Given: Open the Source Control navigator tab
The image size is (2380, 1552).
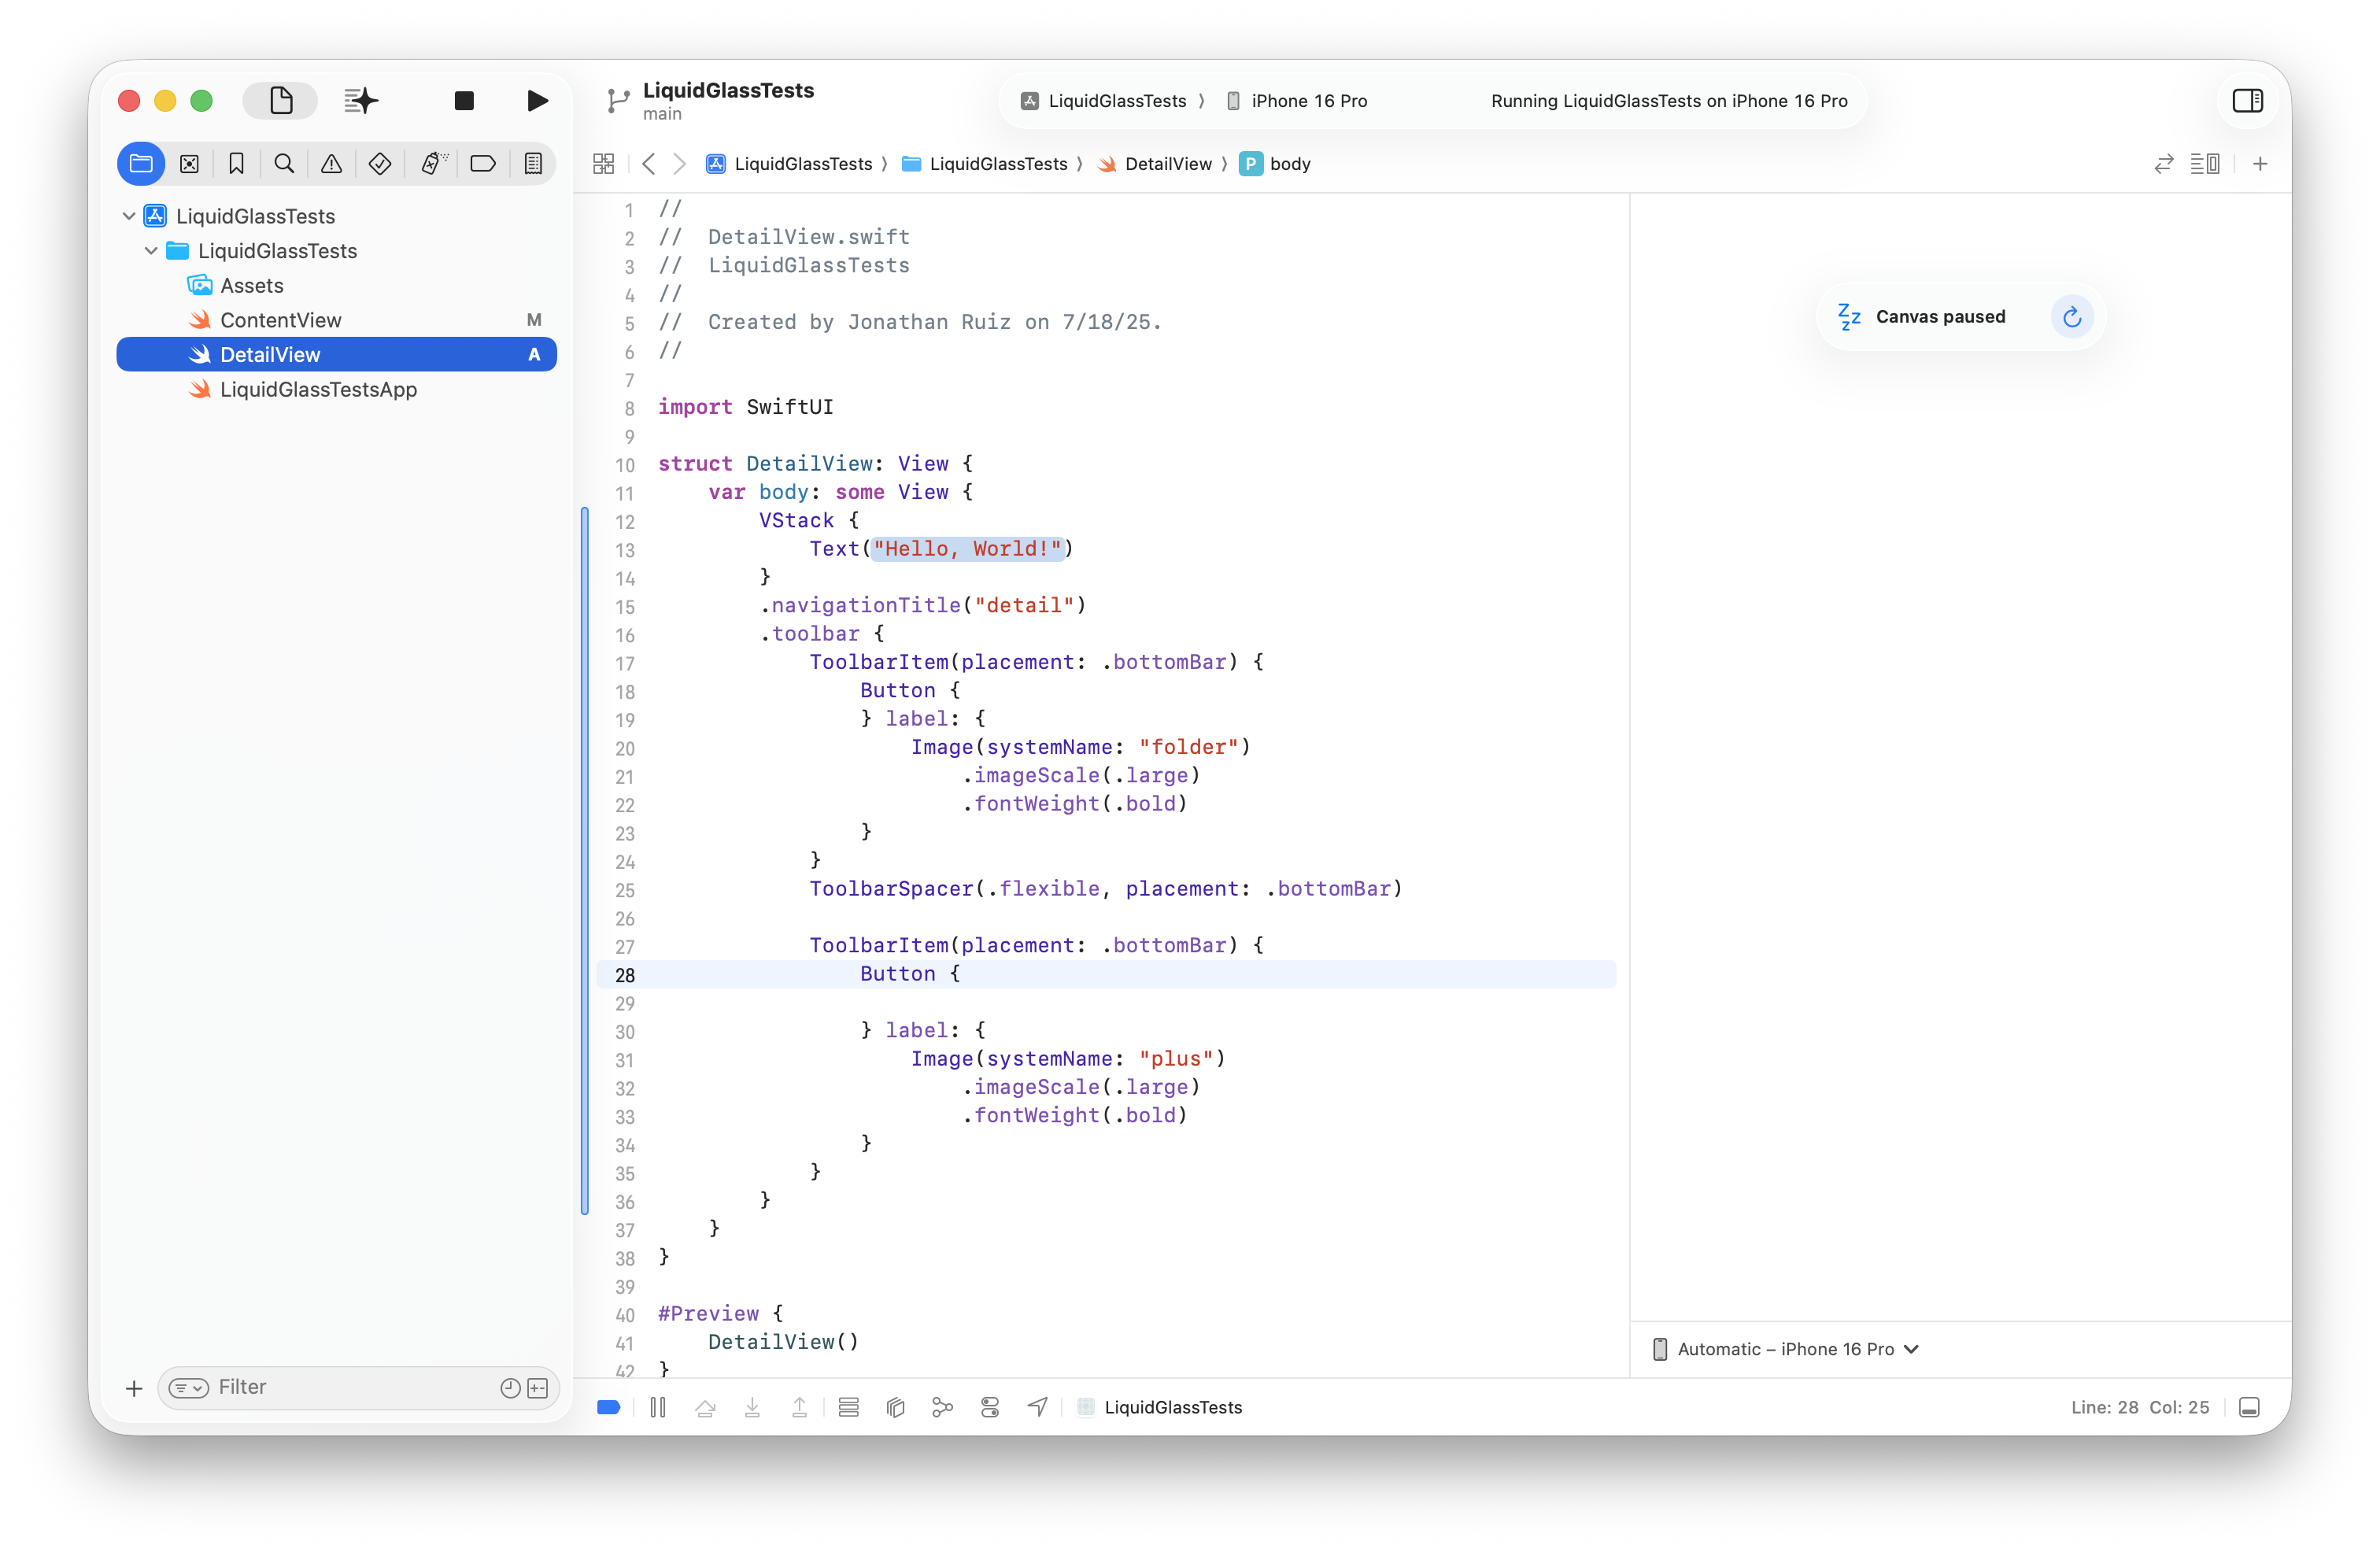Looking at the screenshot, I should pyautogui.click(x=189, y=163).
